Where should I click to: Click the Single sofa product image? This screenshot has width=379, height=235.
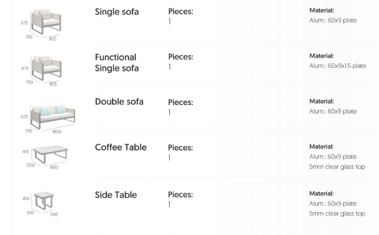(46, 22)
